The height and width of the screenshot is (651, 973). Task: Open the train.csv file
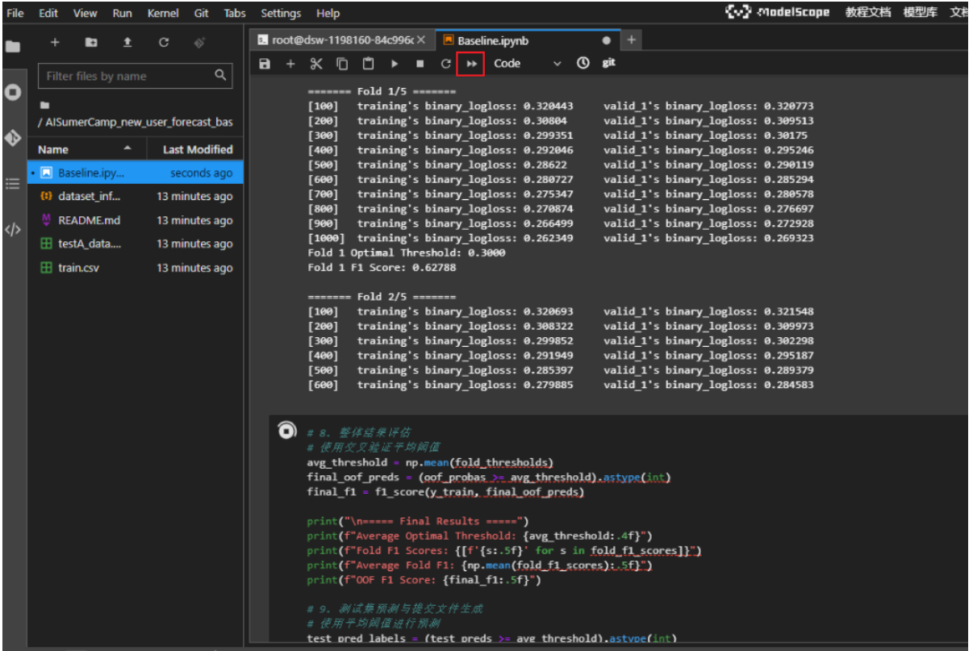(x=79, y=268)
